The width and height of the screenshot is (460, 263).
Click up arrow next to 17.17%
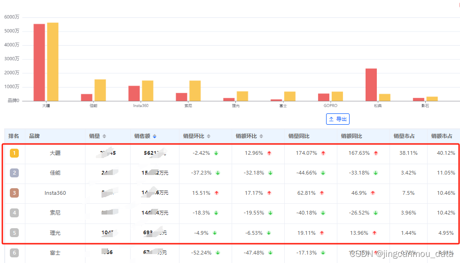point(269,193)
